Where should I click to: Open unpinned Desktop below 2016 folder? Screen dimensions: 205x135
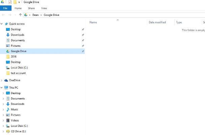pos(16,62)
